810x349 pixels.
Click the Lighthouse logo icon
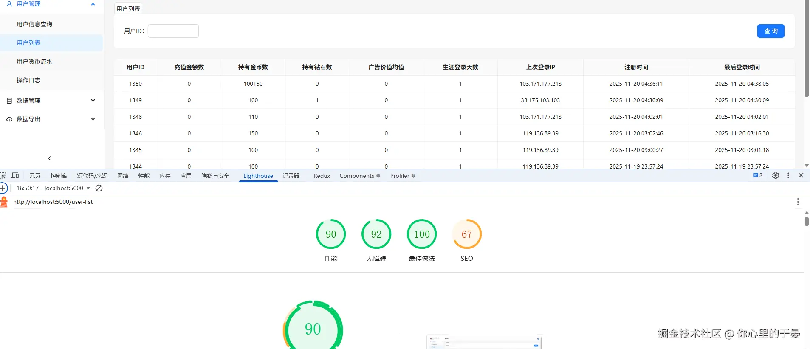coord(4,202)
